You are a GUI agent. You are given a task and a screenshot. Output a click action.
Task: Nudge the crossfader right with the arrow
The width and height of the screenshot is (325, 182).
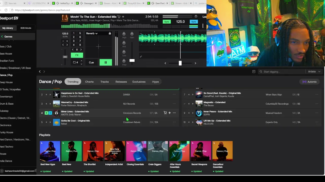[195, 63]
